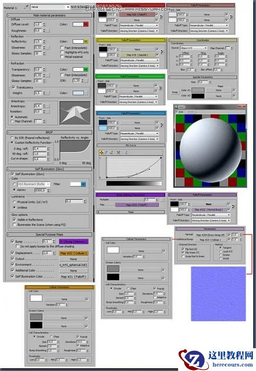Open Falloff Direction dropdown in the yellow Falloff panel
Screen dimensions: 256x371
(x=139, y=66)
